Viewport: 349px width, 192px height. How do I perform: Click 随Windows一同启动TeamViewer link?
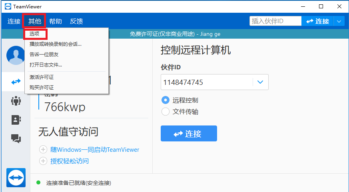[x=95, y=150]
